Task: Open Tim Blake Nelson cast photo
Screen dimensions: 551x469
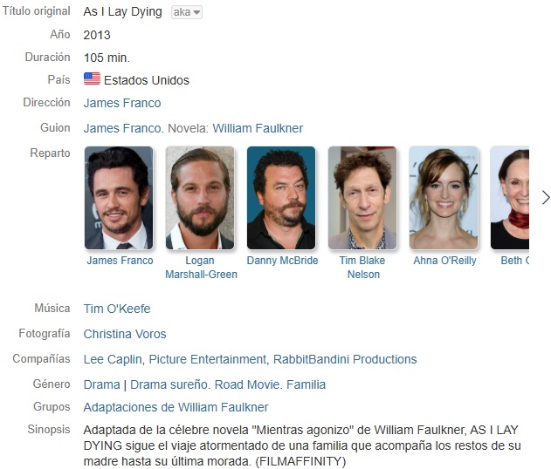Action: coord(362,198)
